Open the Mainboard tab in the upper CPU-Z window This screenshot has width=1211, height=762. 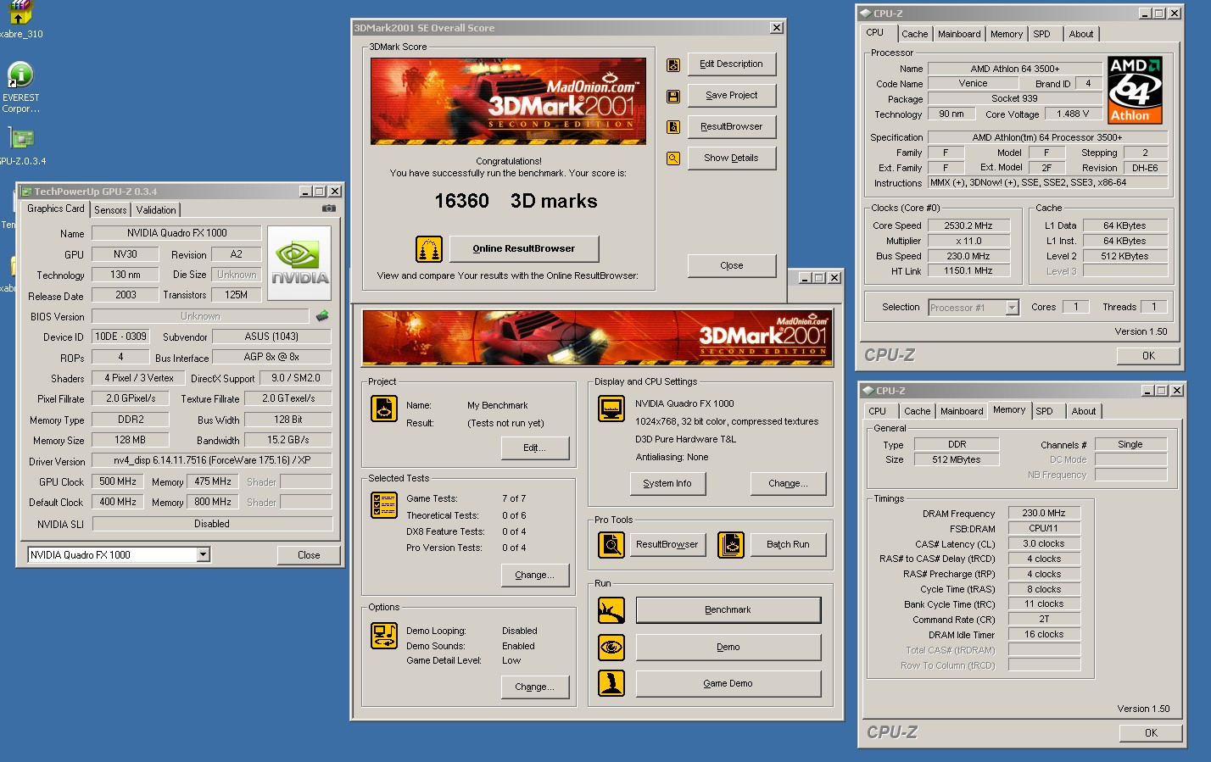tap(959, 34)
